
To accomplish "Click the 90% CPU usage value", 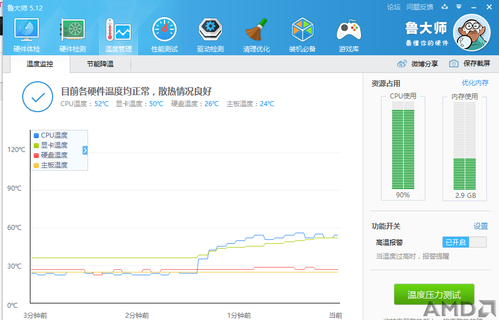I will (x=403, y=195).
